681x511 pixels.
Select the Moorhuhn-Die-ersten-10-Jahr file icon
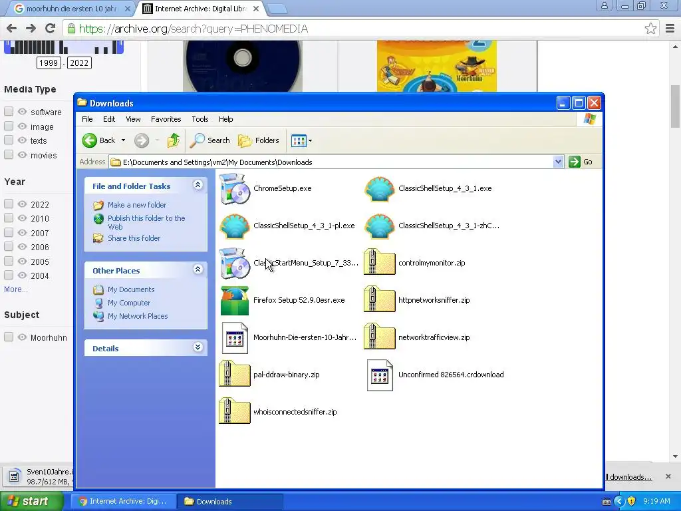point(235,338)
